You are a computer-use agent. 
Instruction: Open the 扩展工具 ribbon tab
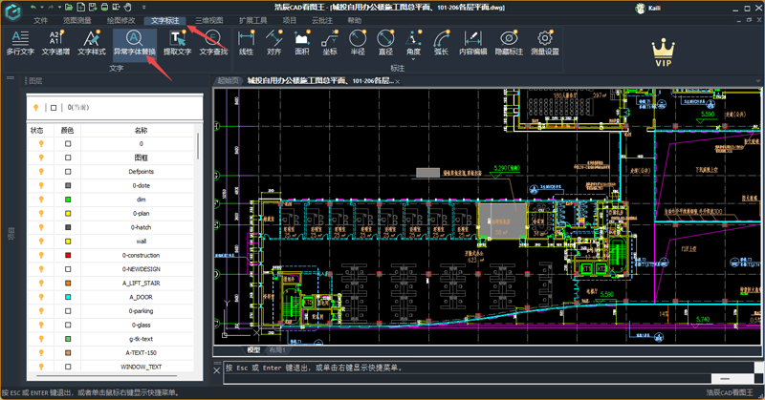(x=253, y=20)
